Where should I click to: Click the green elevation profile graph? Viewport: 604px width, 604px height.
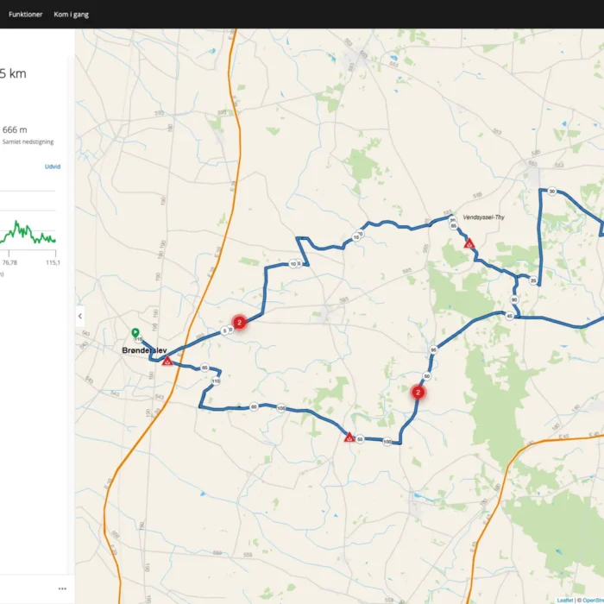pyautogui.click(x=28, y=233)
